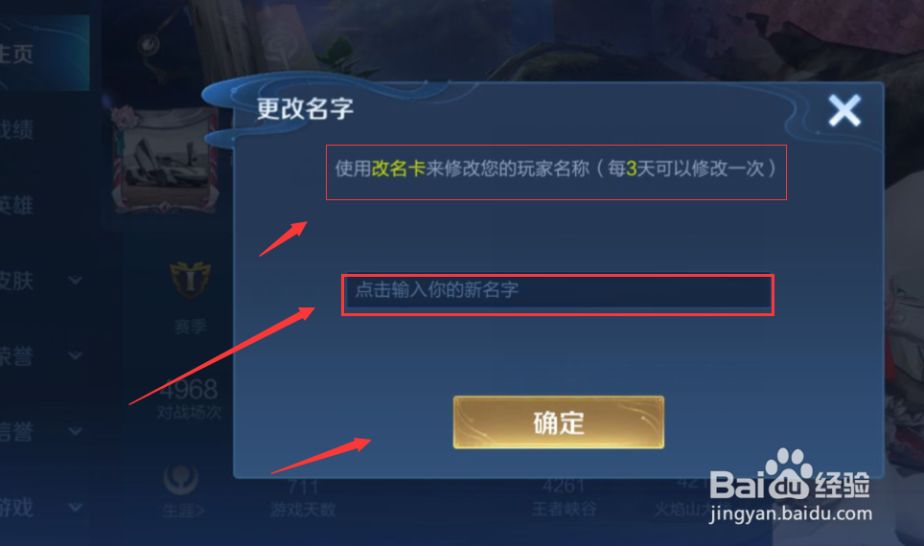Switch to the 主页 sidebar tab
The image size is (924, 546).
tap(17, 55)
